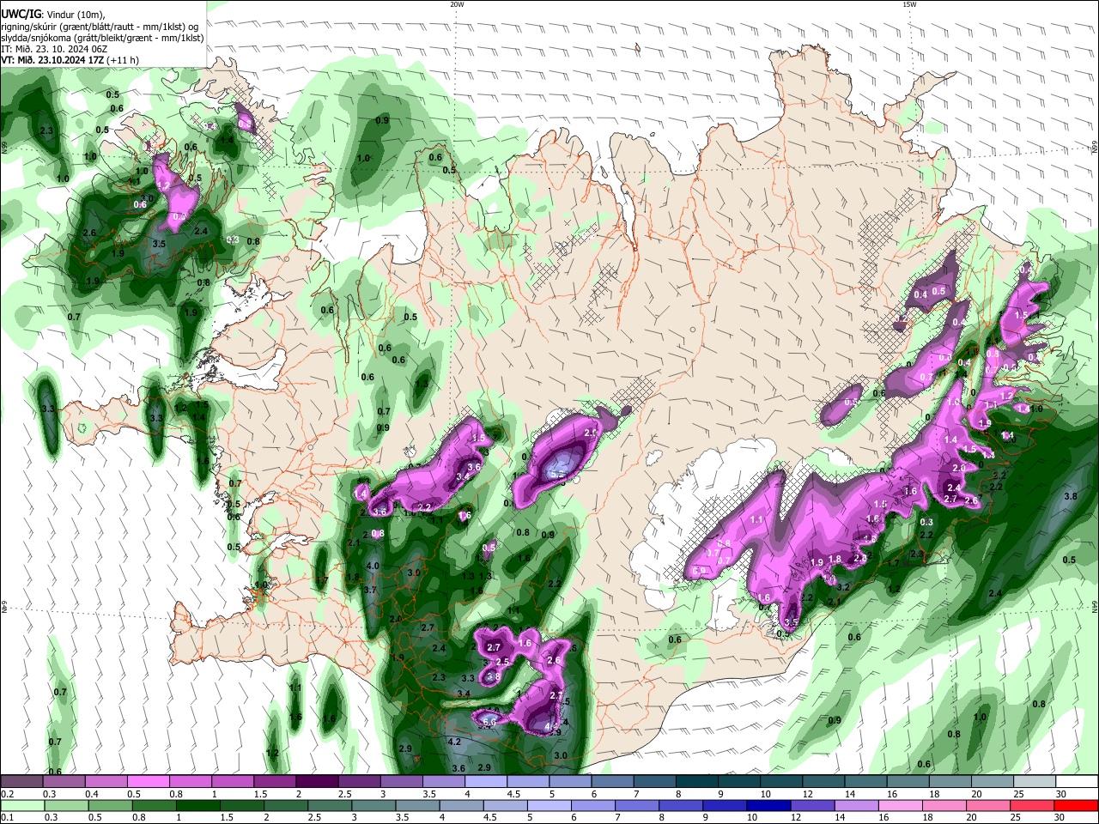Click the darkest purple swatch between 2 and 2.5 on the upper scale

pos(316,782)
